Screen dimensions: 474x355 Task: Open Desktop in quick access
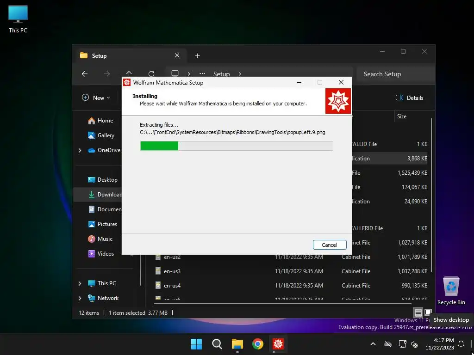(x=103, y=180)
